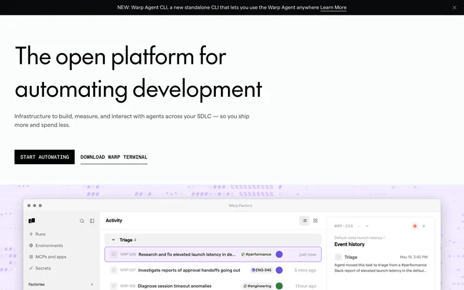The width and height of the screenshot is (464, 290).
Task: Toggle the sidebar panel icon
Action: [x=92, y=221]
